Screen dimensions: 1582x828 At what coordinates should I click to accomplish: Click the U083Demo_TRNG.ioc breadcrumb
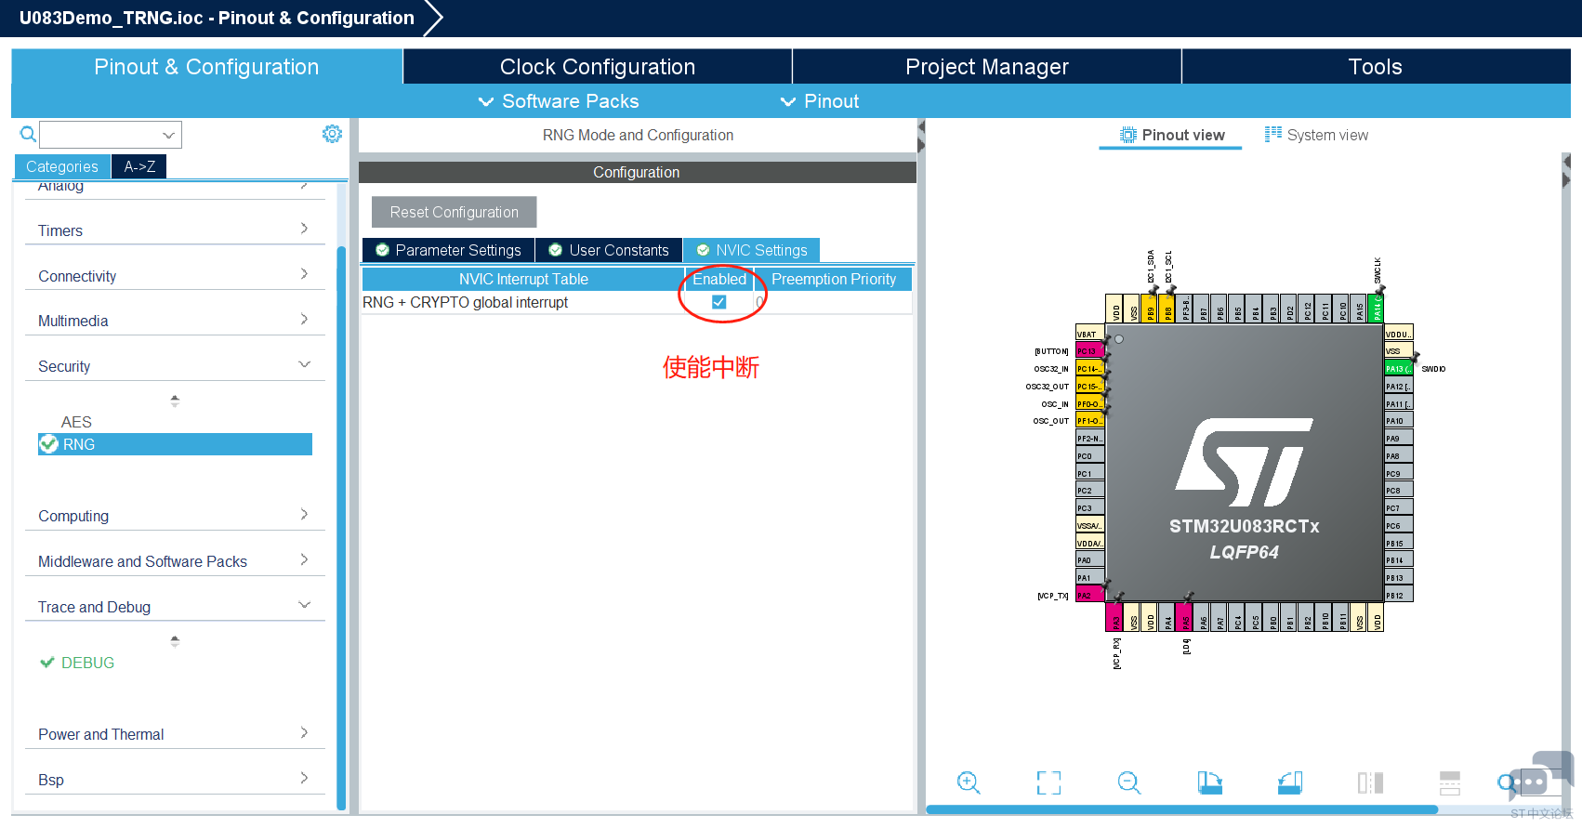[x=217, y=18]
